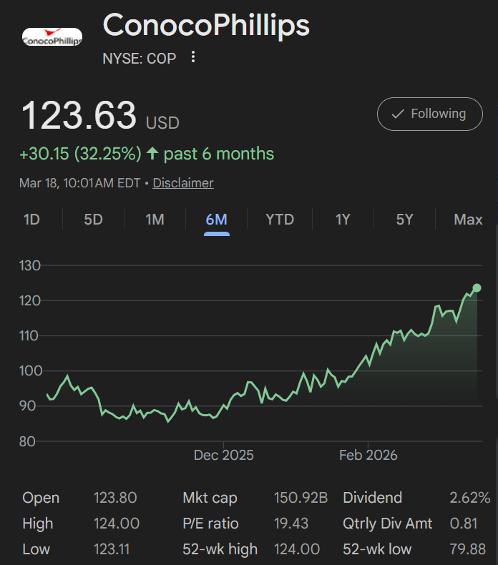Show full history with the Max tab
498x565 pixels.
click(x=468, y=220)
